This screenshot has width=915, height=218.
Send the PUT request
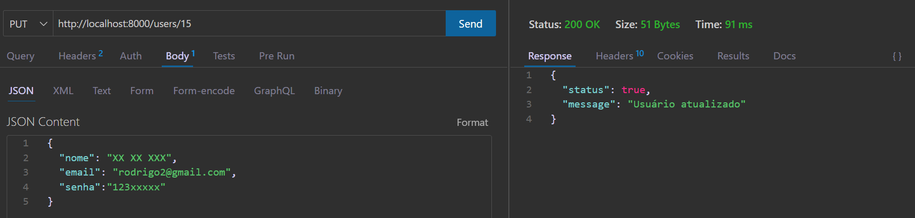pos(470,24)
